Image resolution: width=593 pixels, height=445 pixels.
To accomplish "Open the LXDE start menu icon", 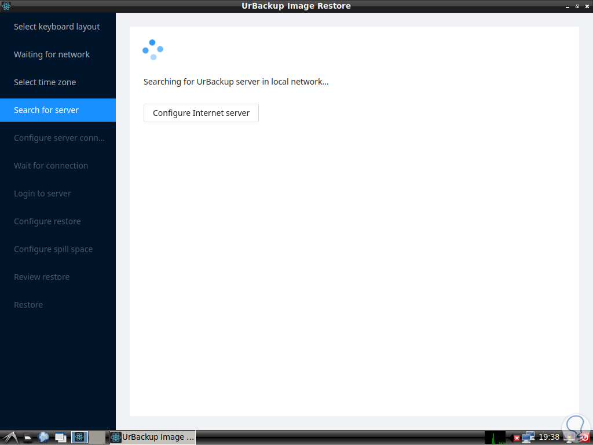I will pos(10,437).
